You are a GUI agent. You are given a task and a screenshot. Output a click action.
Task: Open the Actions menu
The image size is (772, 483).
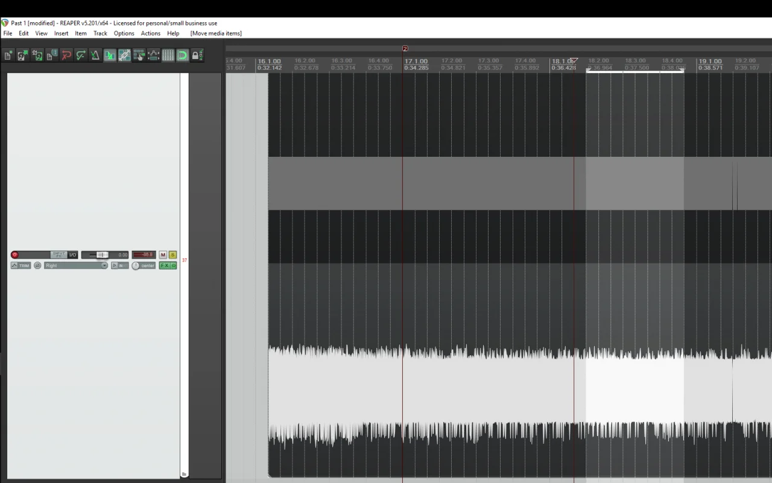coord(151,33)
